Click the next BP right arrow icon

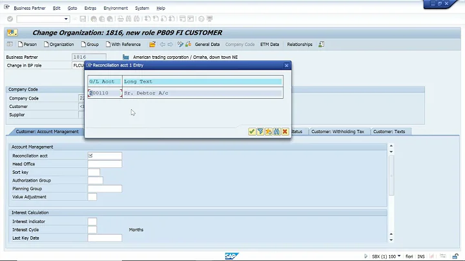(x=170, y=45)
